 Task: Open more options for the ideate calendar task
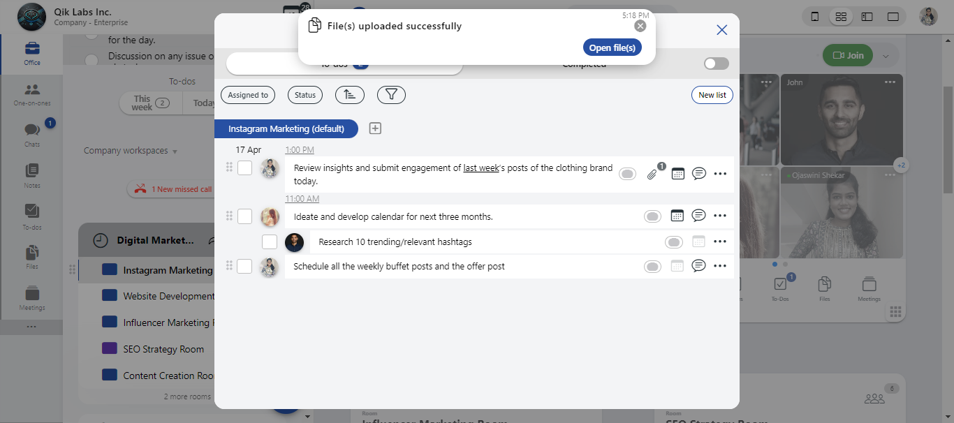[720, 216]
